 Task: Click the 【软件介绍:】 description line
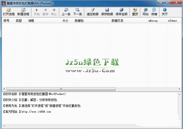point(30,100)
